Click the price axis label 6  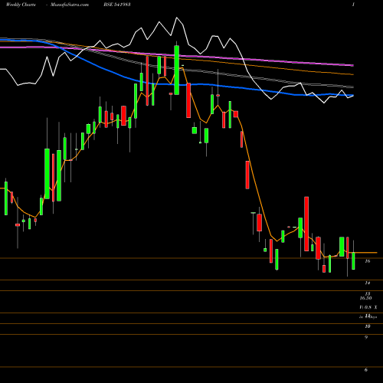[x=366, y=370]
